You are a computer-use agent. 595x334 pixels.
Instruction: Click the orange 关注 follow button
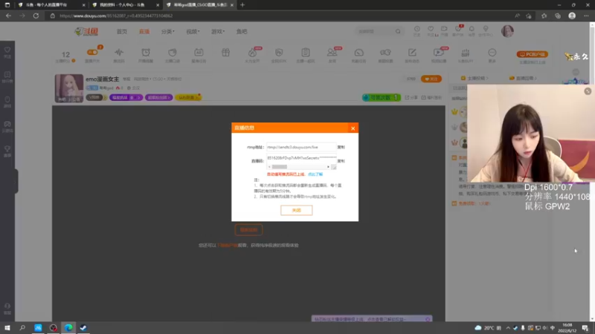[x=431, y=79]
